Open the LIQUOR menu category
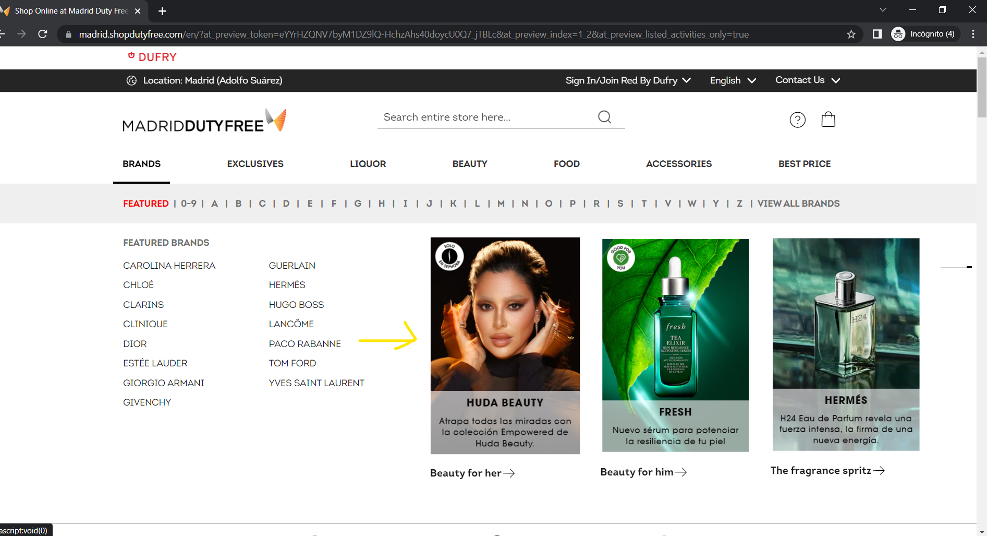This screenshot has width=987, height=536. click(x=368, y=164)
